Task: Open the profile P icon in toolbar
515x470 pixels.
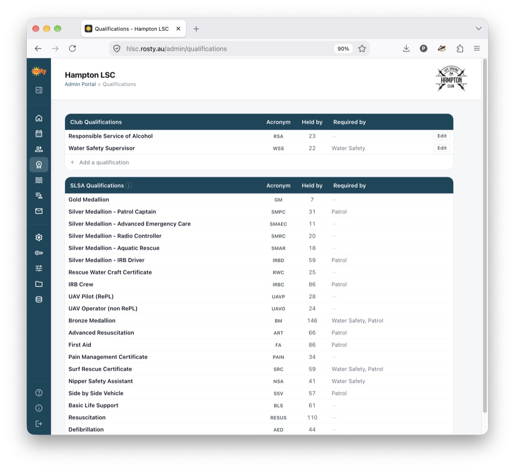Action: (x=423, y=49)
